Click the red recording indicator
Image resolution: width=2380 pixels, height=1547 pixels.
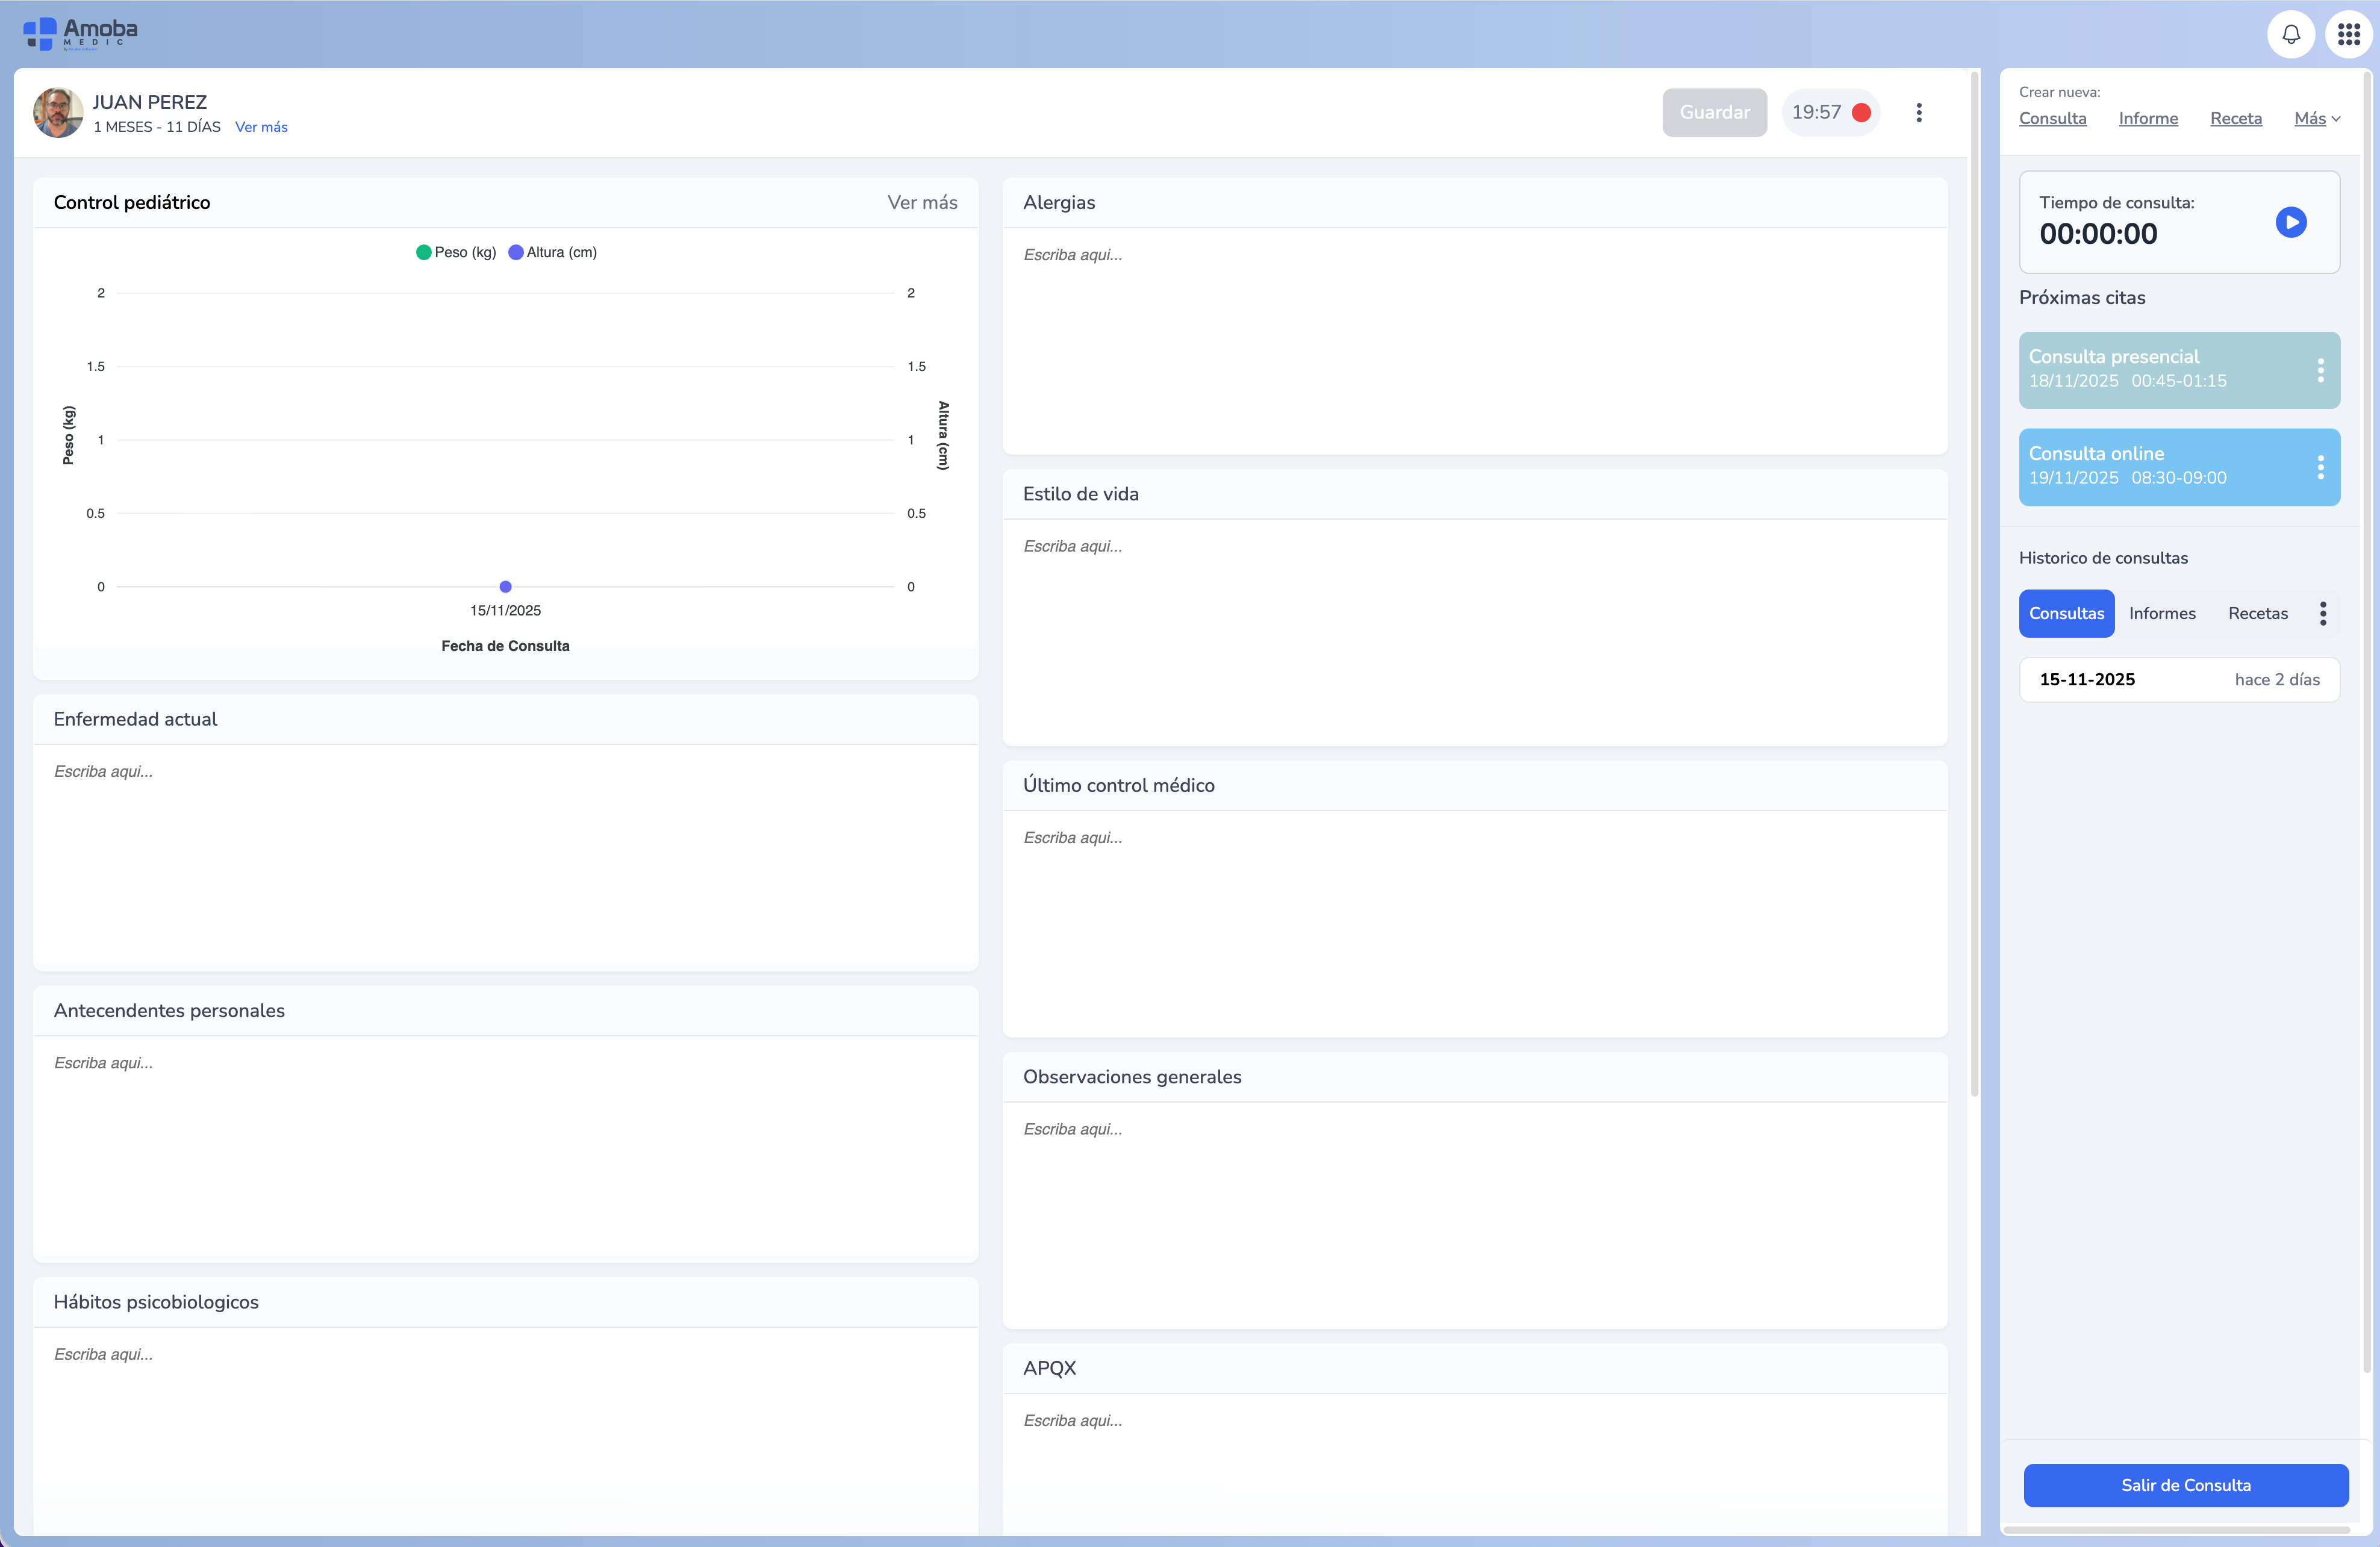click(x=1861, y=113)
